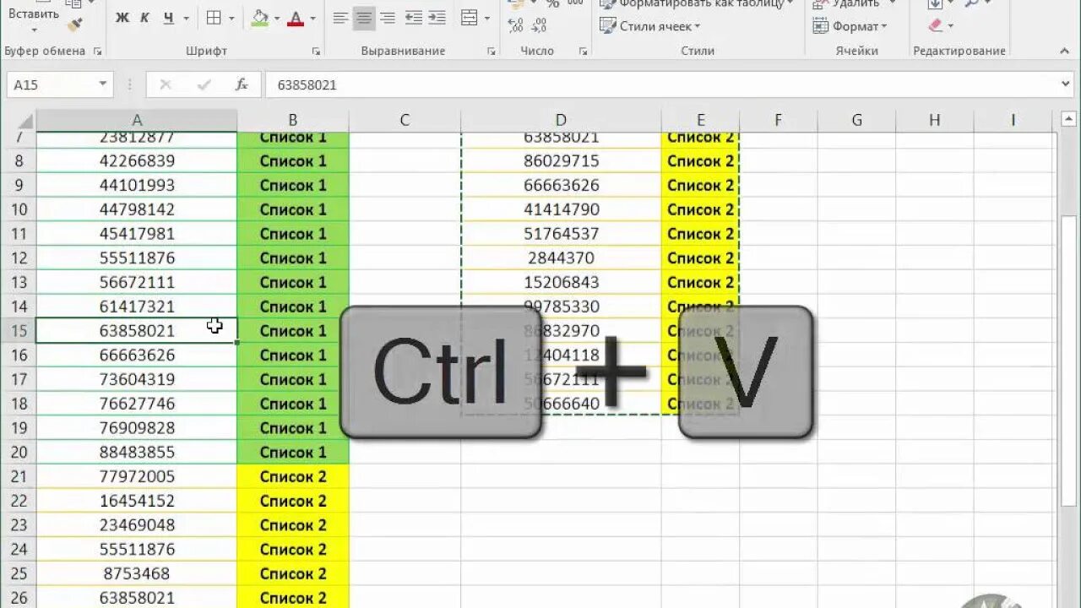The height and width of the screenshot is (608, 1081).
Task: Select column C header
Action: coord(405,121)
